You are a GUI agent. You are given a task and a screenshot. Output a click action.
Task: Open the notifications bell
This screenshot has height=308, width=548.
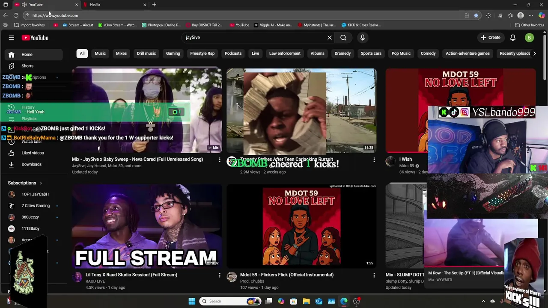pos(513,38)
